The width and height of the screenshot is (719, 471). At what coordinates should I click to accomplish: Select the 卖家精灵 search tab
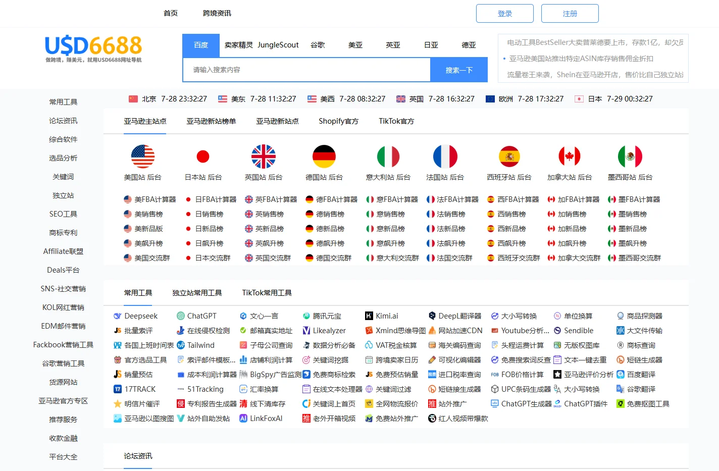[x=239, y=45]
